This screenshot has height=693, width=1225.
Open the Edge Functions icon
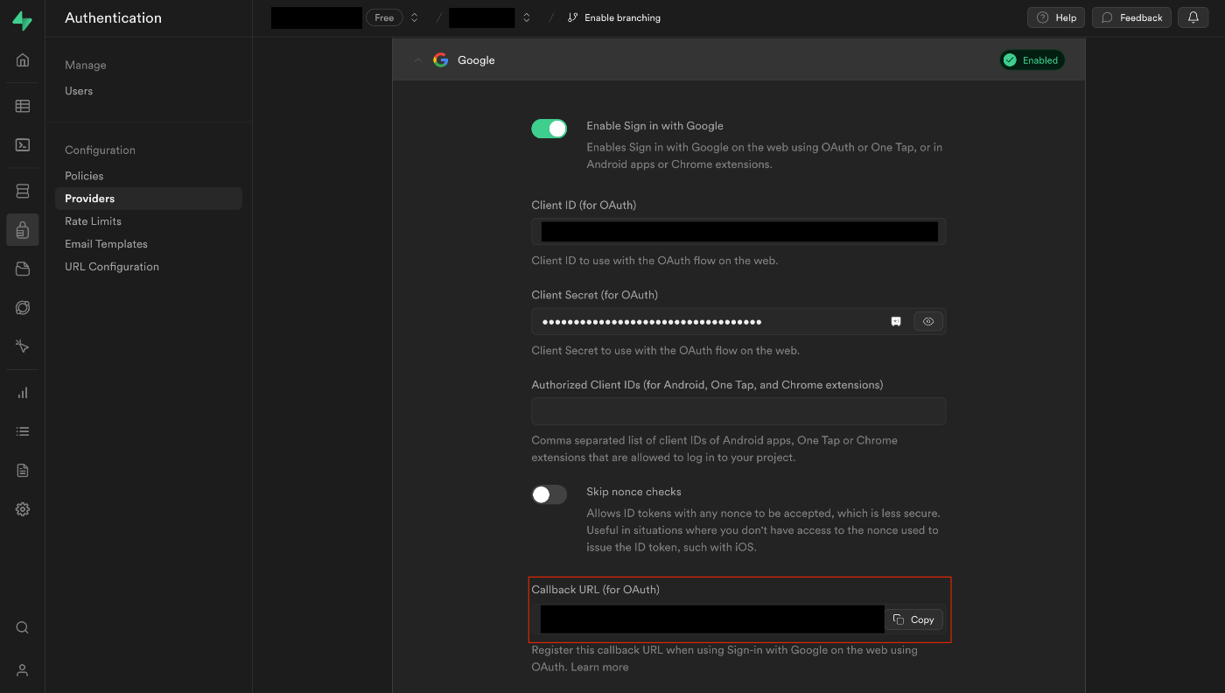click(x=23, y=307)
